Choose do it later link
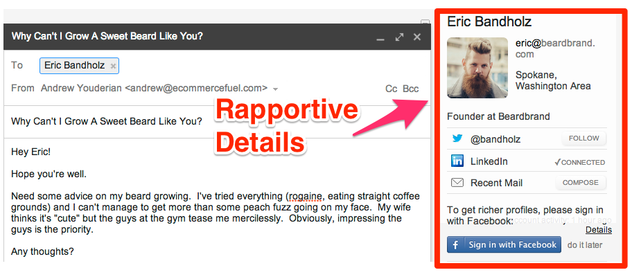The height and width of the screenshot is (277, 632). pyautogui.click(x=586, y=244)
